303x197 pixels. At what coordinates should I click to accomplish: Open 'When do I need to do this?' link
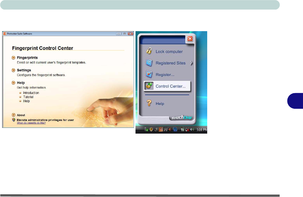pos(31,123)
